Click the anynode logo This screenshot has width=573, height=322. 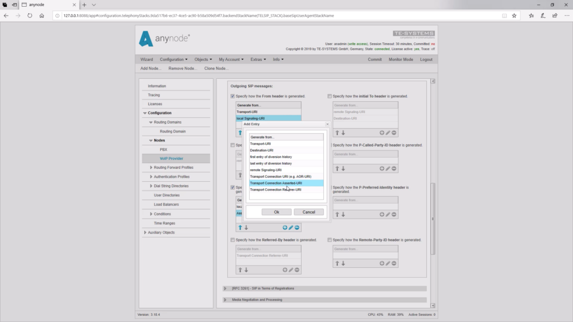coord(164,39)
